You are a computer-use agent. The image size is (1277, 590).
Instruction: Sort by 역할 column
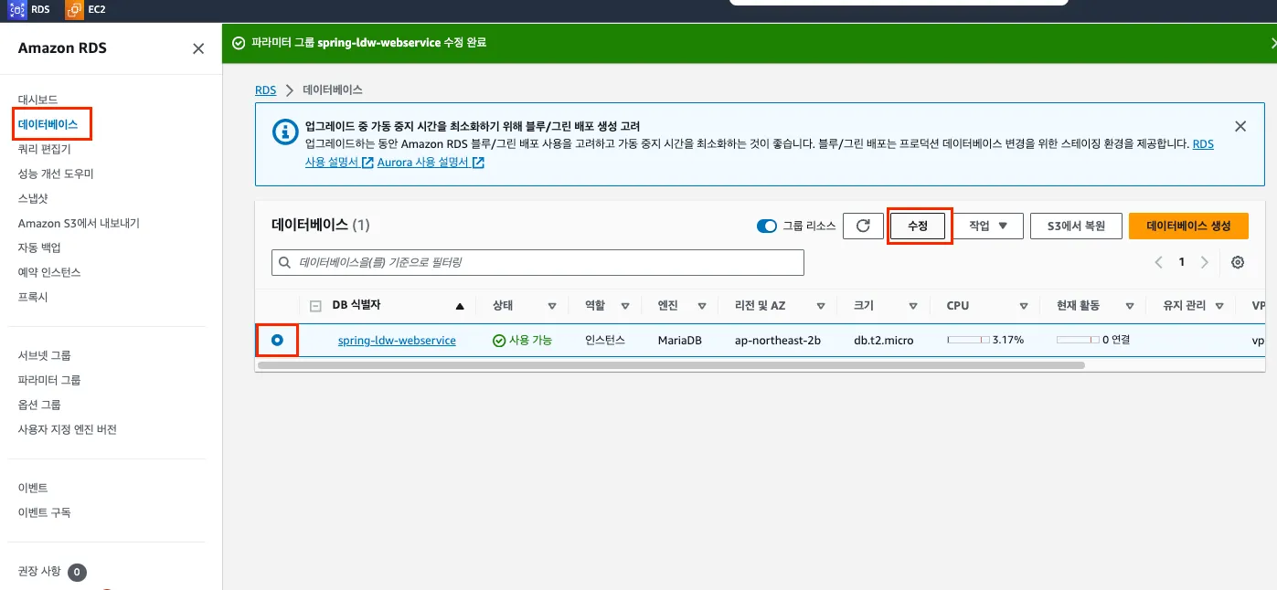pos(625,306)
